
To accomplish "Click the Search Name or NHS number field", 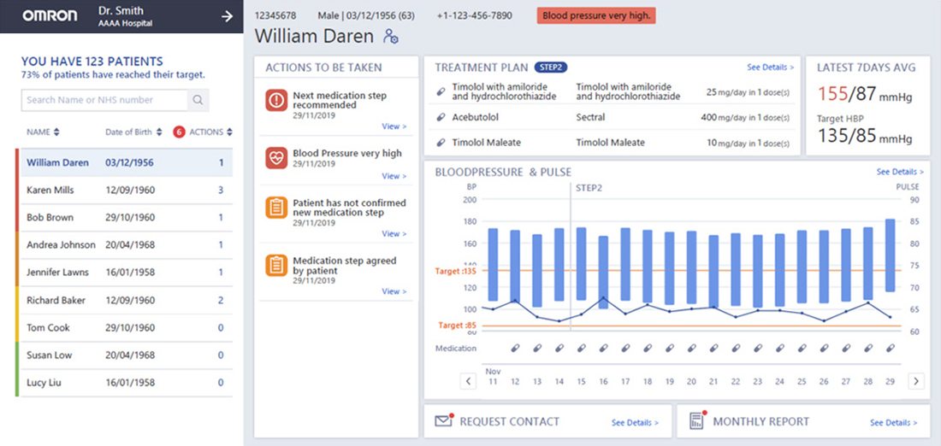I will [103, 100].
